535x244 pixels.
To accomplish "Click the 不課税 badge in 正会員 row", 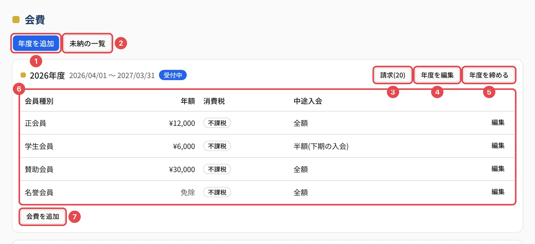I will pyautogui.click(x=217, y=123).
